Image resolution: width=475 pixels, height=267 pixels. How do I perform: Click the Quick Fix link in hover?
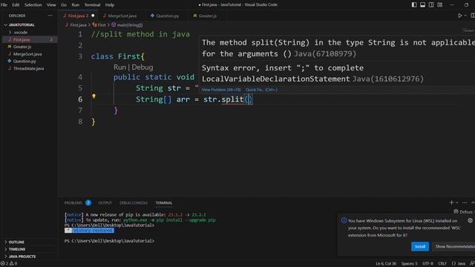(261, 90)
